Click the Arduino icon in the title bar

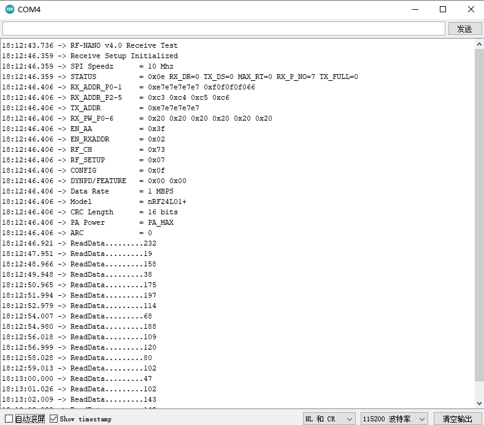10,9
